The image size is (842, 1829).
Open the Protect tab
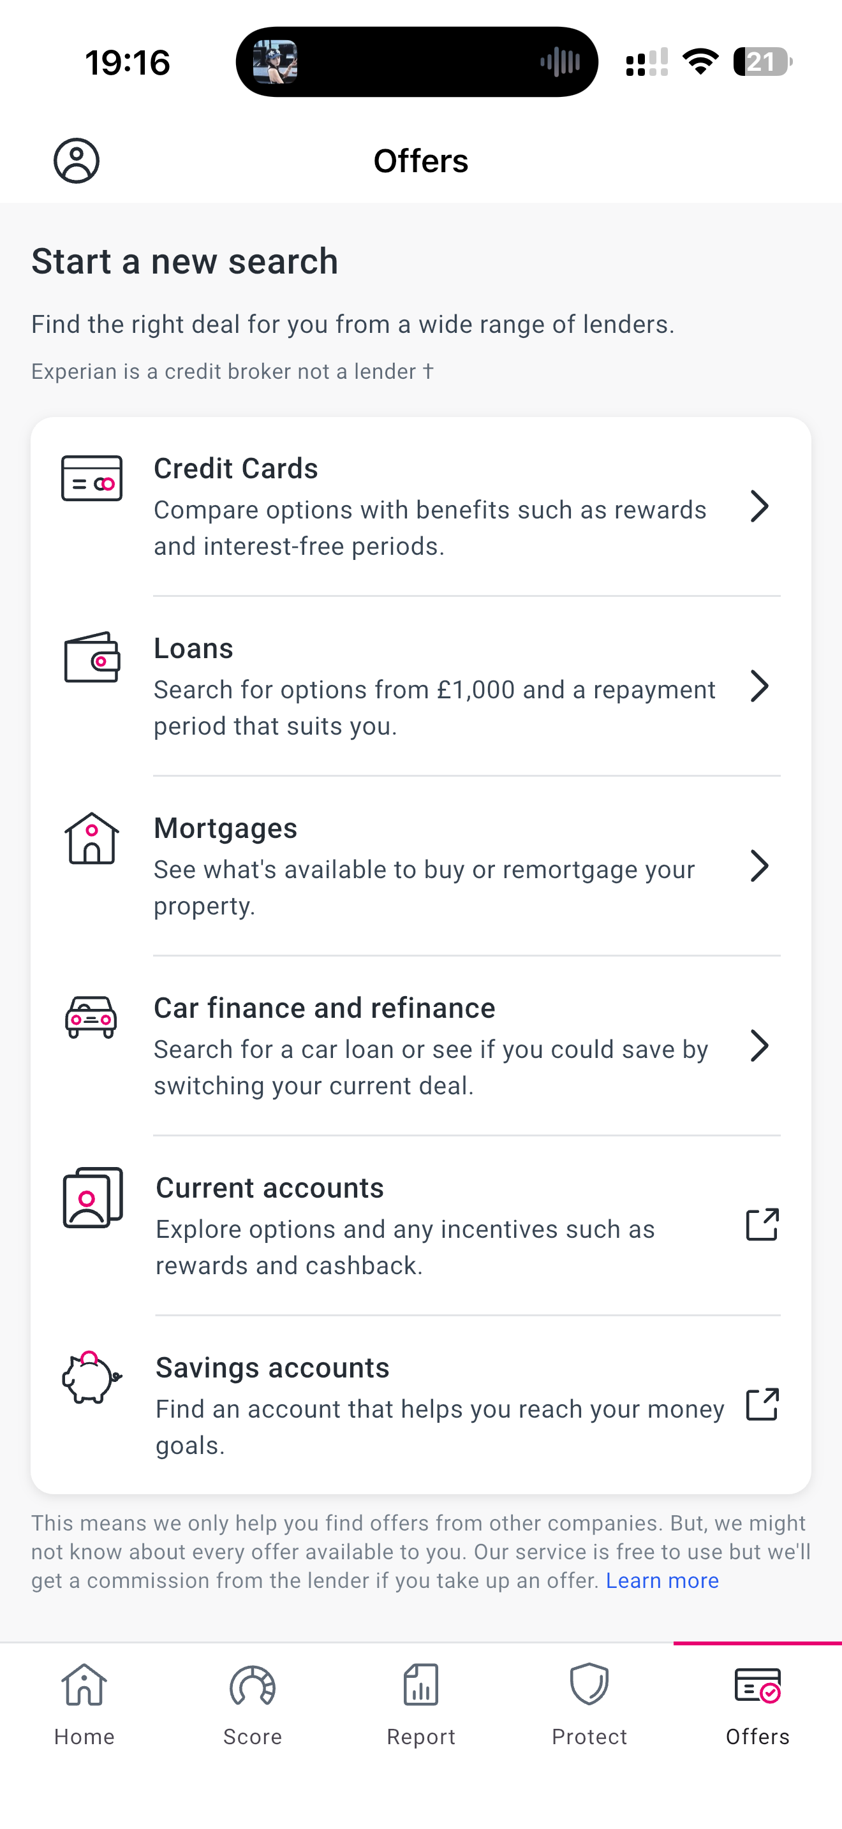[589, 1704]
